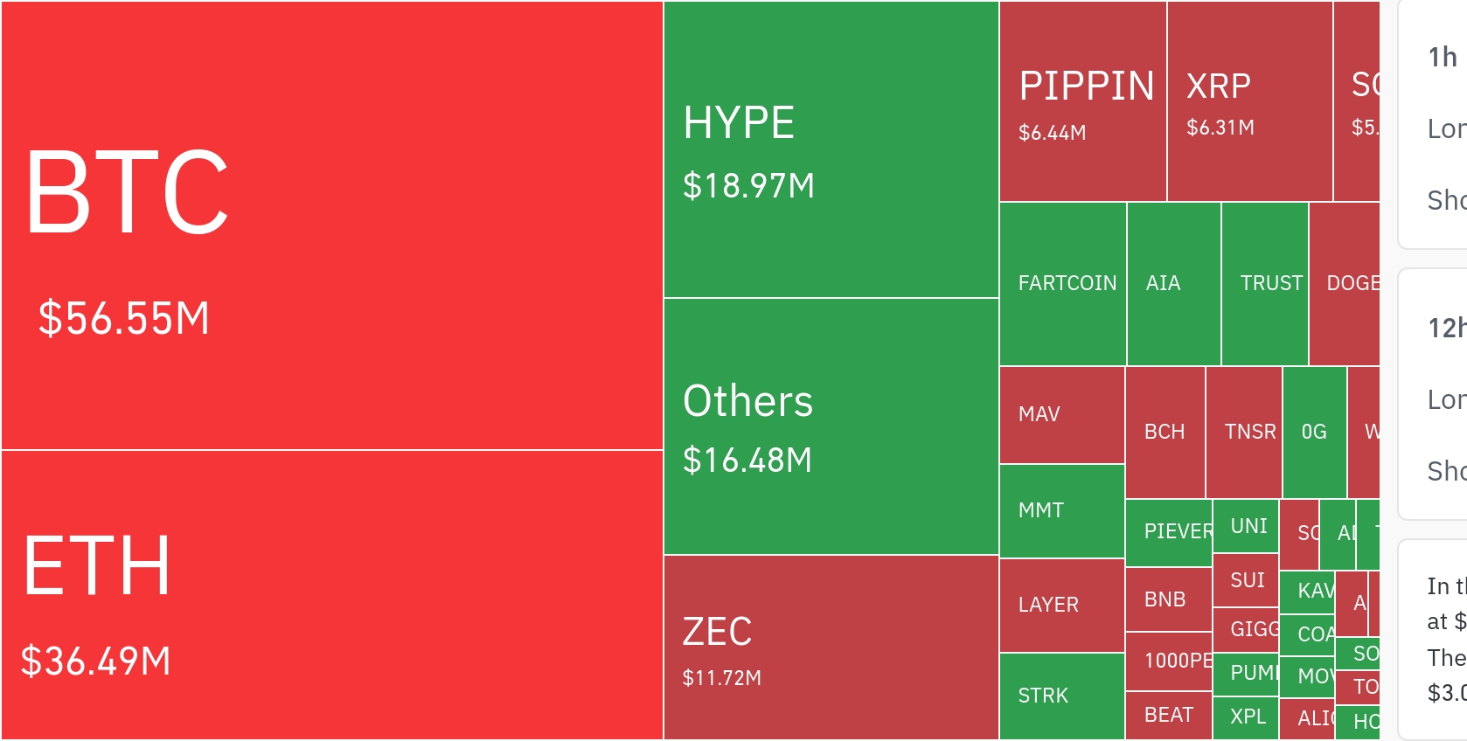Select the FARTCOIN heatmap tile

point(1063,284)
